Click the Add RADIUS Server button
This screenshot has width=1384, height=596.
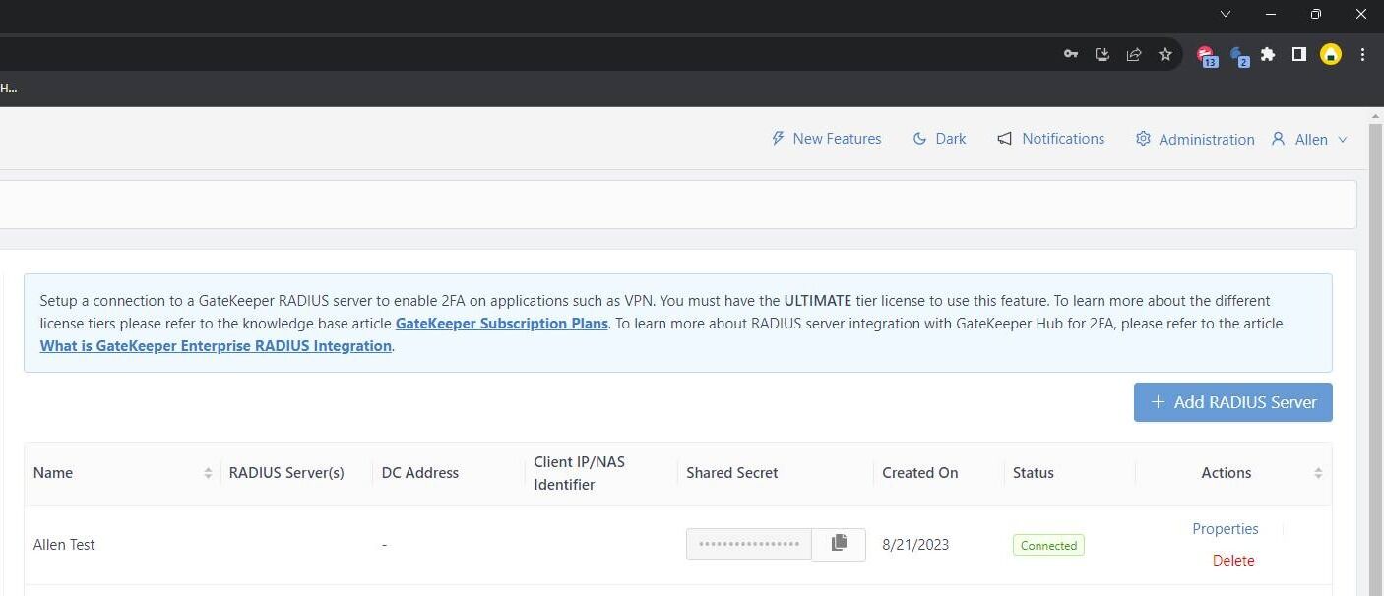click(x=1232, y=402)
